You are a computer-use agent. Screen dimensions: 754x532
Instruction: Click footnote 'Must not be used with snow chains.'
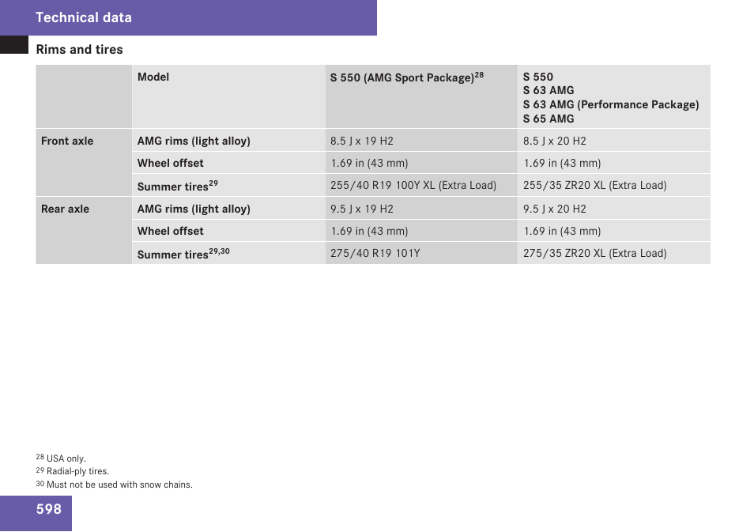[119, 485]
